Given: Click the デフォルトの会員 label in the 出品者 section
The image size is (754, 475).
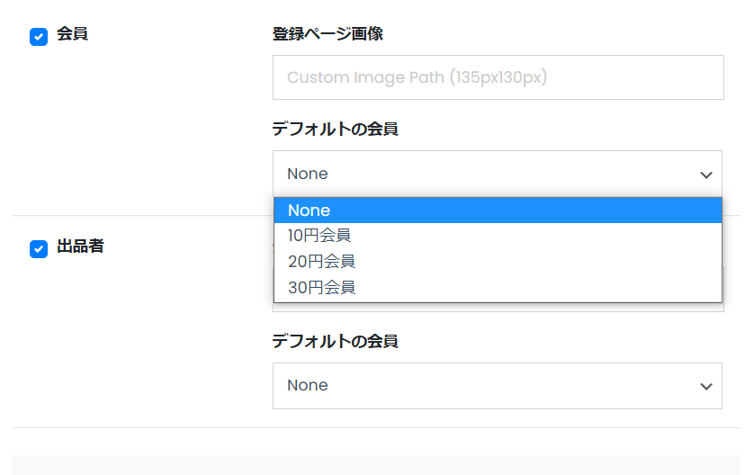Looking at the screenshot, I should tap(335, 341).
